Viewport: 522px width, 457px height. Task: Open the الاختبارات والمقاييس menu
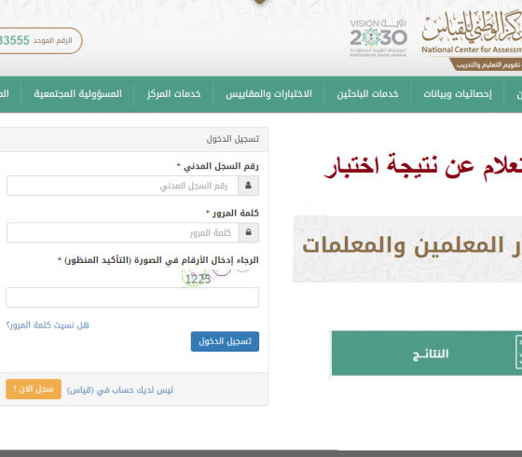pyautogui.click(x=268, y=94)
